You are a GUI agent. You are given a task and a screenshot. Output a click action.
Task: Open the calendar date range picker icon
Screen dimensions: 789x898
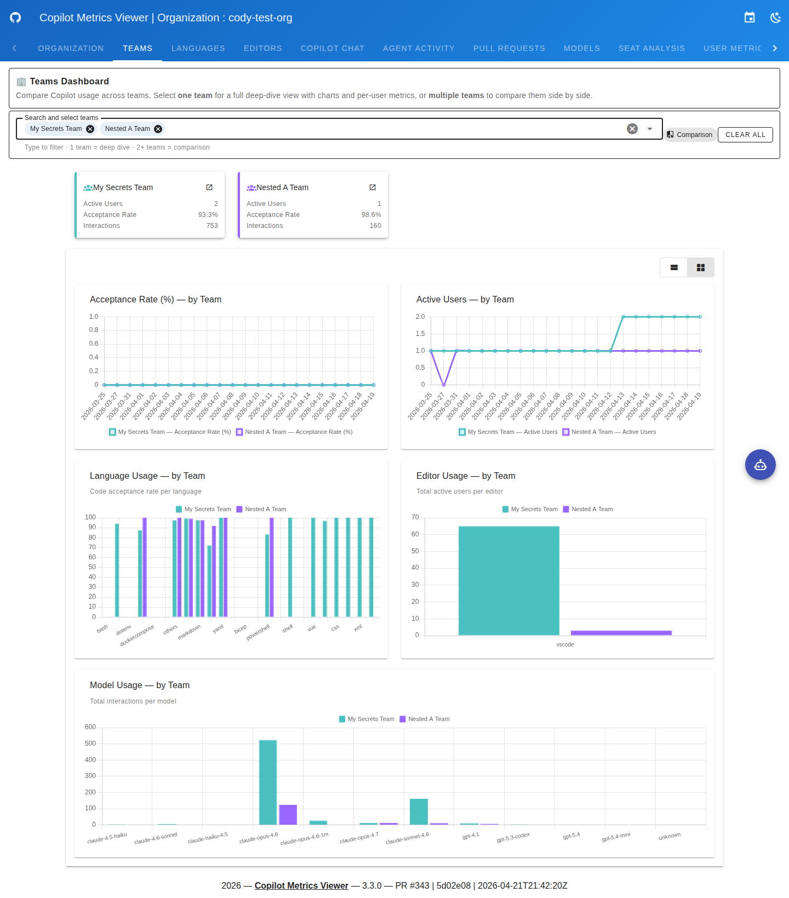750,18
